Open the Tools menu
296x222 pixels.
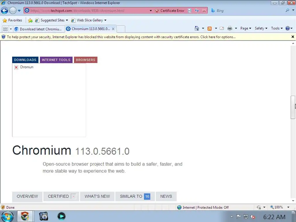277,28
